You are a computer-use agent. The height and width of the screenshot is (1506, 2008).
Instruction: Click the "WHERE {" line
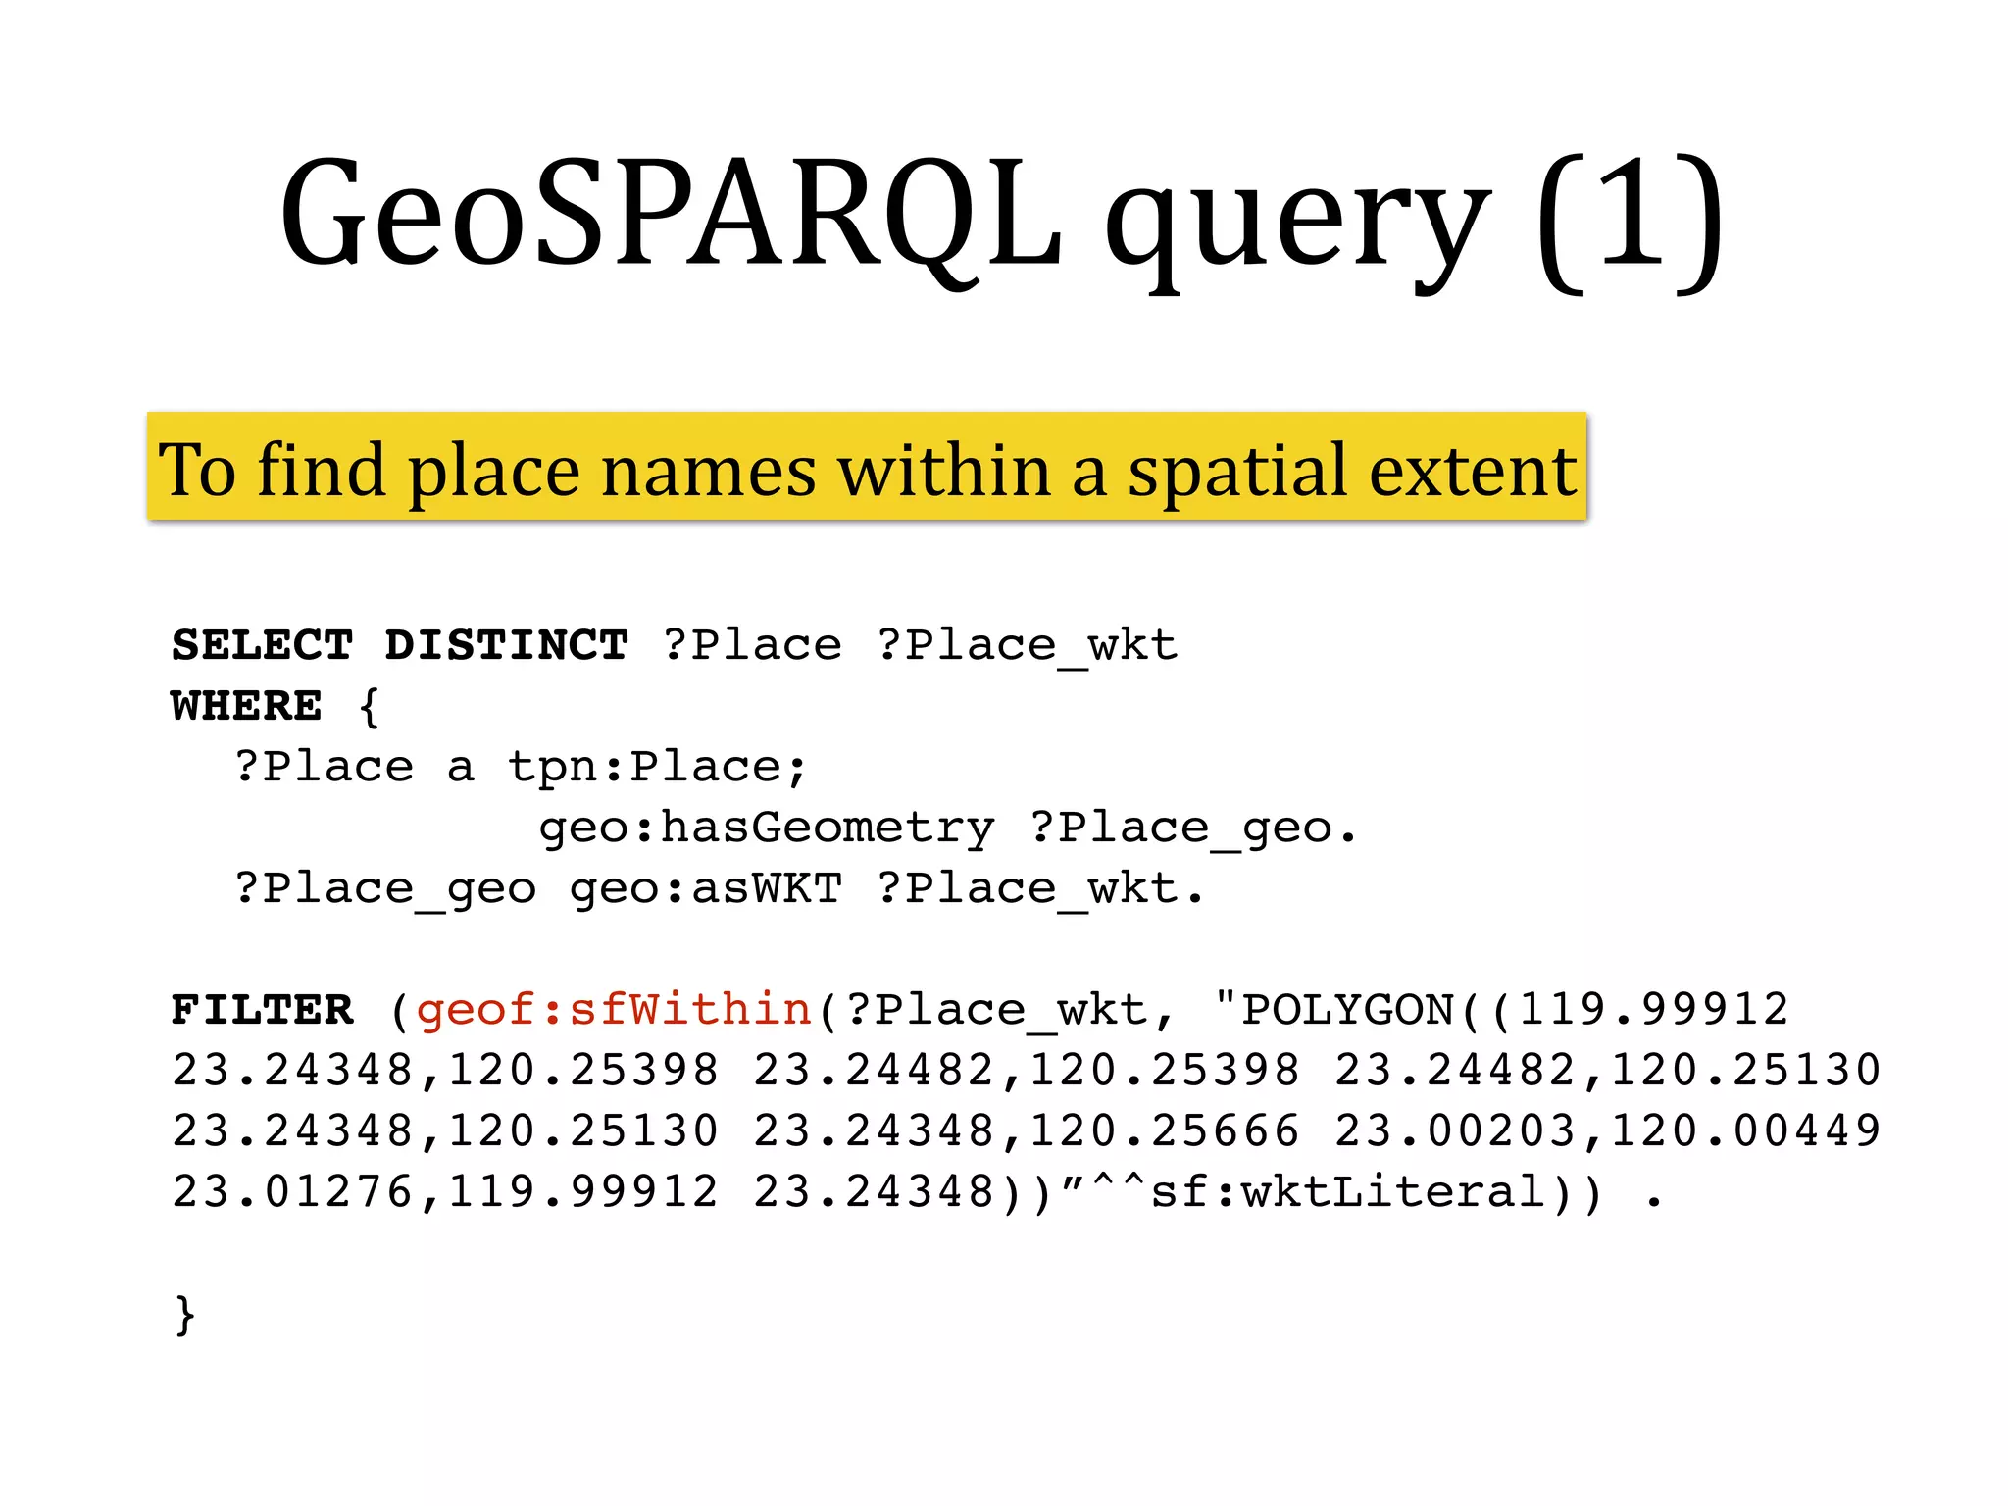pyautogui.click(x=276, y=706)
